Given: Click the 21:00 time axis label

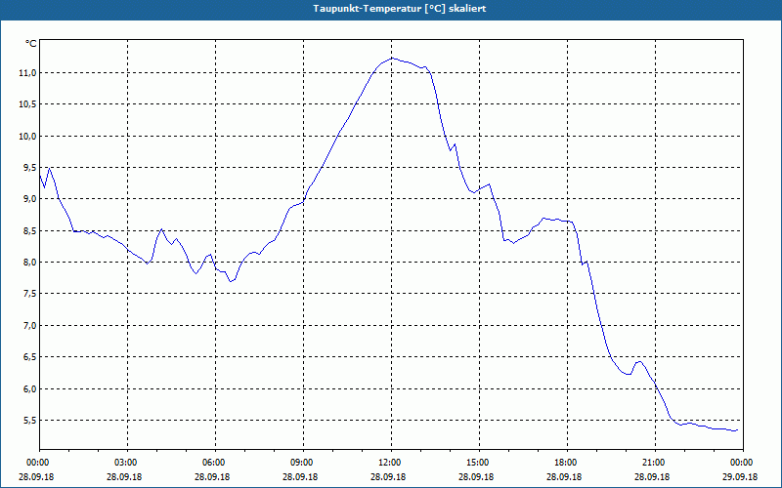Looking at the screenshot, I should click(x=655, y=463).
